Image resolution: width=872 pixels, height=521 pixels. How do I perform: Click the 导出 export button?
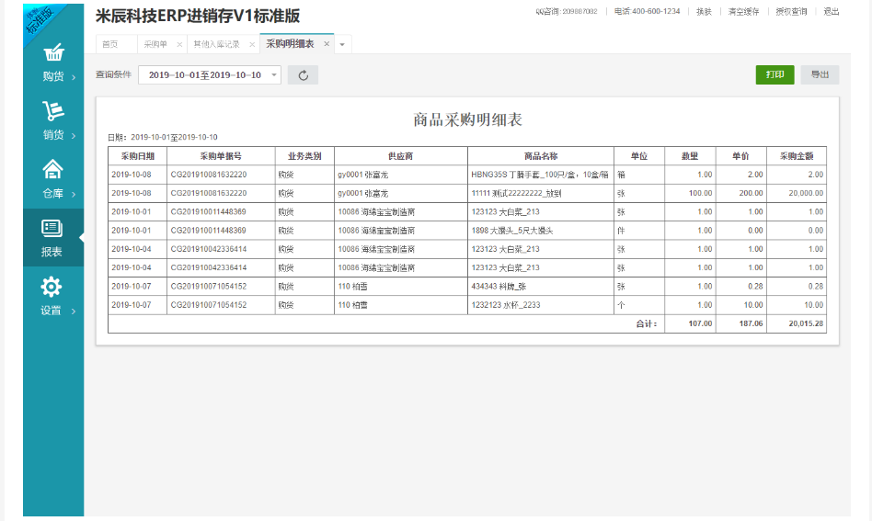[x=819, y=74]
